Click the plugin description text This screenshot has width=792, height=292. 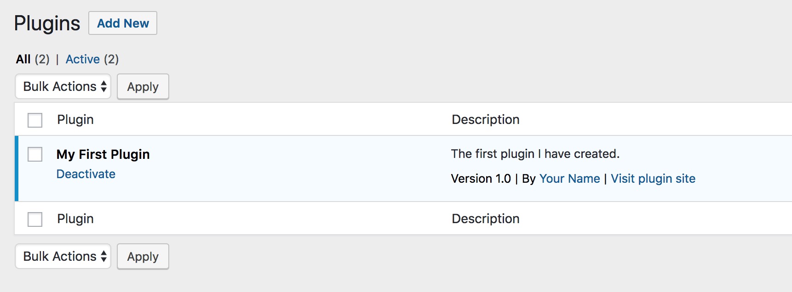[x=535, y=154]
